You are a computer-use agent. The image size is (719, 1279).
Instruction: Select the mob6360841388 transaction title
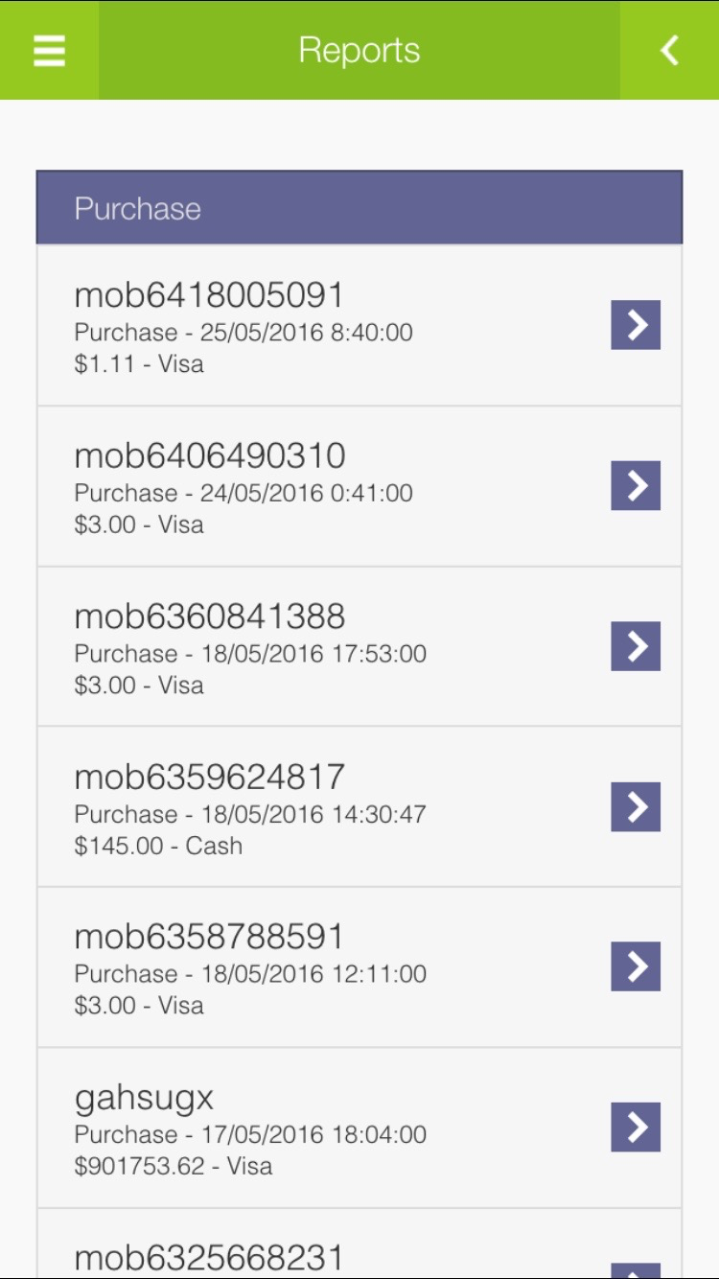(x=210, y=616)
